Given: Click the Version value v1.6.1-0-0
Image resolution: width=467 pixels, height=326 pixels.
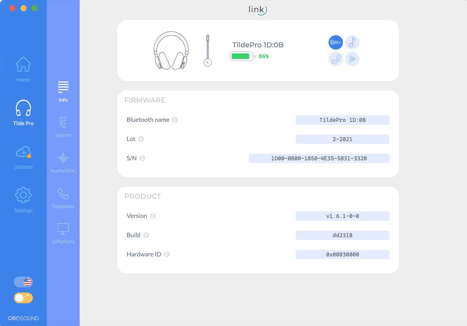Looking at the screenshot, I should (342, 216).
